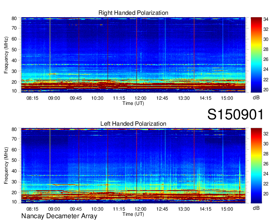
Task: Click "Frequency (MHz)" label of Left Handed plot
Action: tap(6, 166)
